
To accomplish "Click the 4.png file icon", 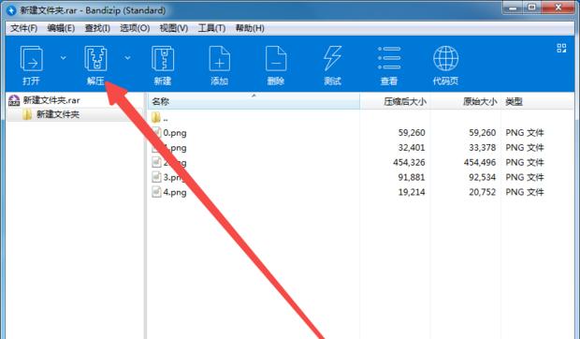I will (x=156, y=192).
